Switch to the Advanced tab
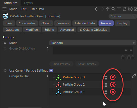The height and width of the screenshot is (108, 137). [x=67, y=30]
